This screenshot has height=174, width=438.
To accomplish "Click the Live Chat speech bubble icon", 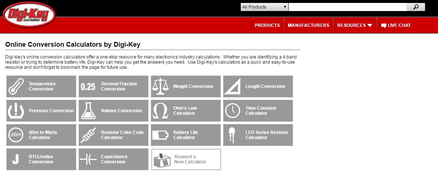I will (384, 26).
